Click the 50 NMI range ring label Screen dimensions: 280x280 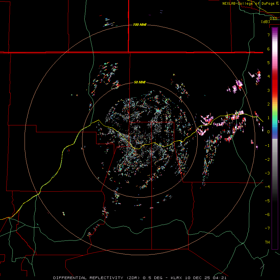[x=140, y=82]
